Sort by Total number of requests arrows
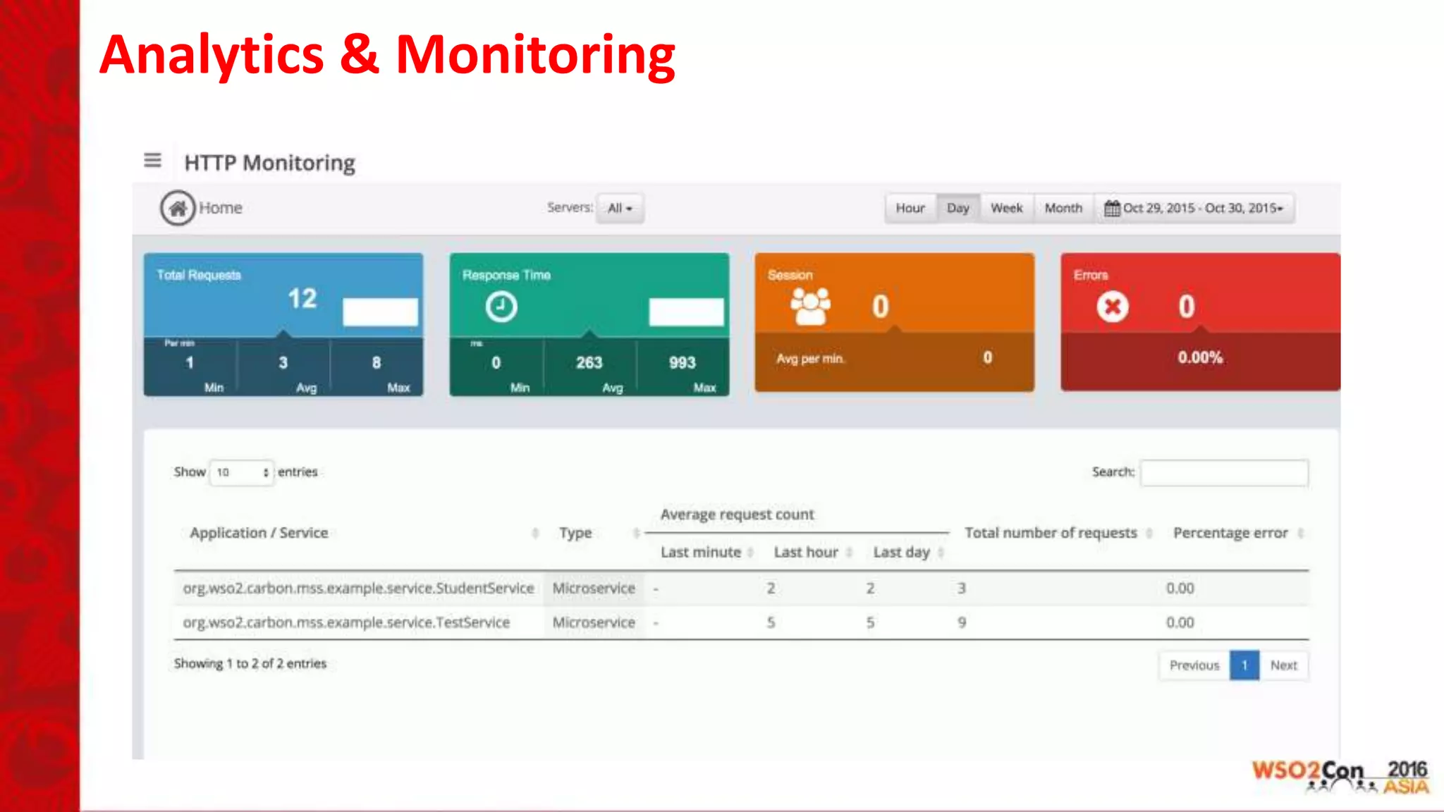This screenshot has width=1444, height=812. [1149, 534]
